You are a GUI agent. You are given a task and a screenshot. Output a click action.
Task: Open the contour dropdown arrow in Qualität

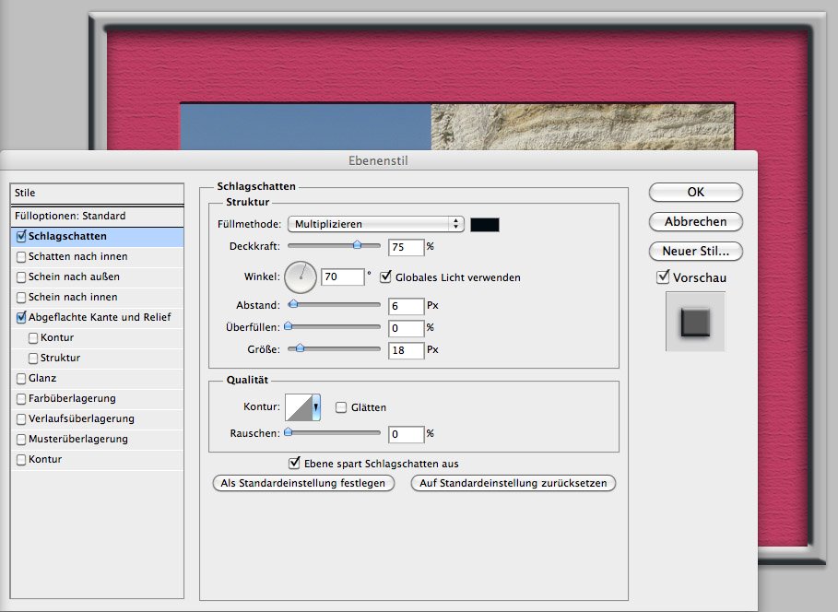[x=316, y=406]
